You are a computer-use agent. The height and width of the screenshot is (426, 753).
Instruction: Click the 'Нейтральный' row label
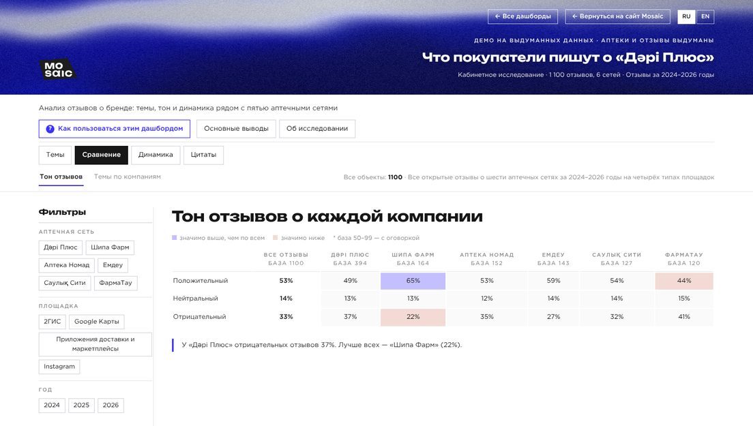196,299
